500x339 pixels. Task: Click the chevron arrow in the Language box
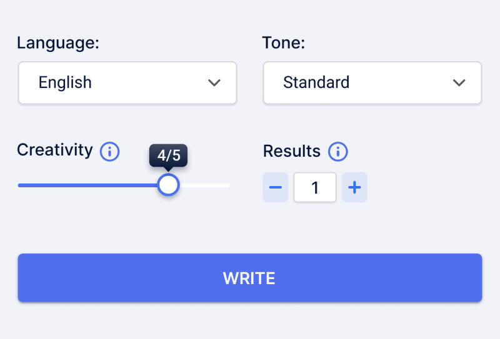(214, 83)
